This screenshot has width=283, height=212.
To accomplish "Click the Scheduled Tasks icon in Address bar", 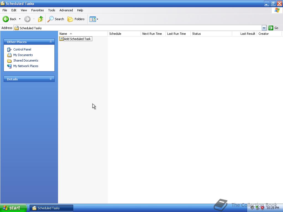I will point(16,28).
